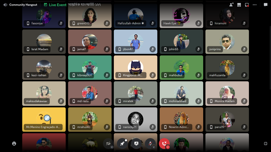The height and width of the screenshot is (152, 271).
Task: Open the green Live Event link
Action: pyautogui.click(x=58, y=5)
